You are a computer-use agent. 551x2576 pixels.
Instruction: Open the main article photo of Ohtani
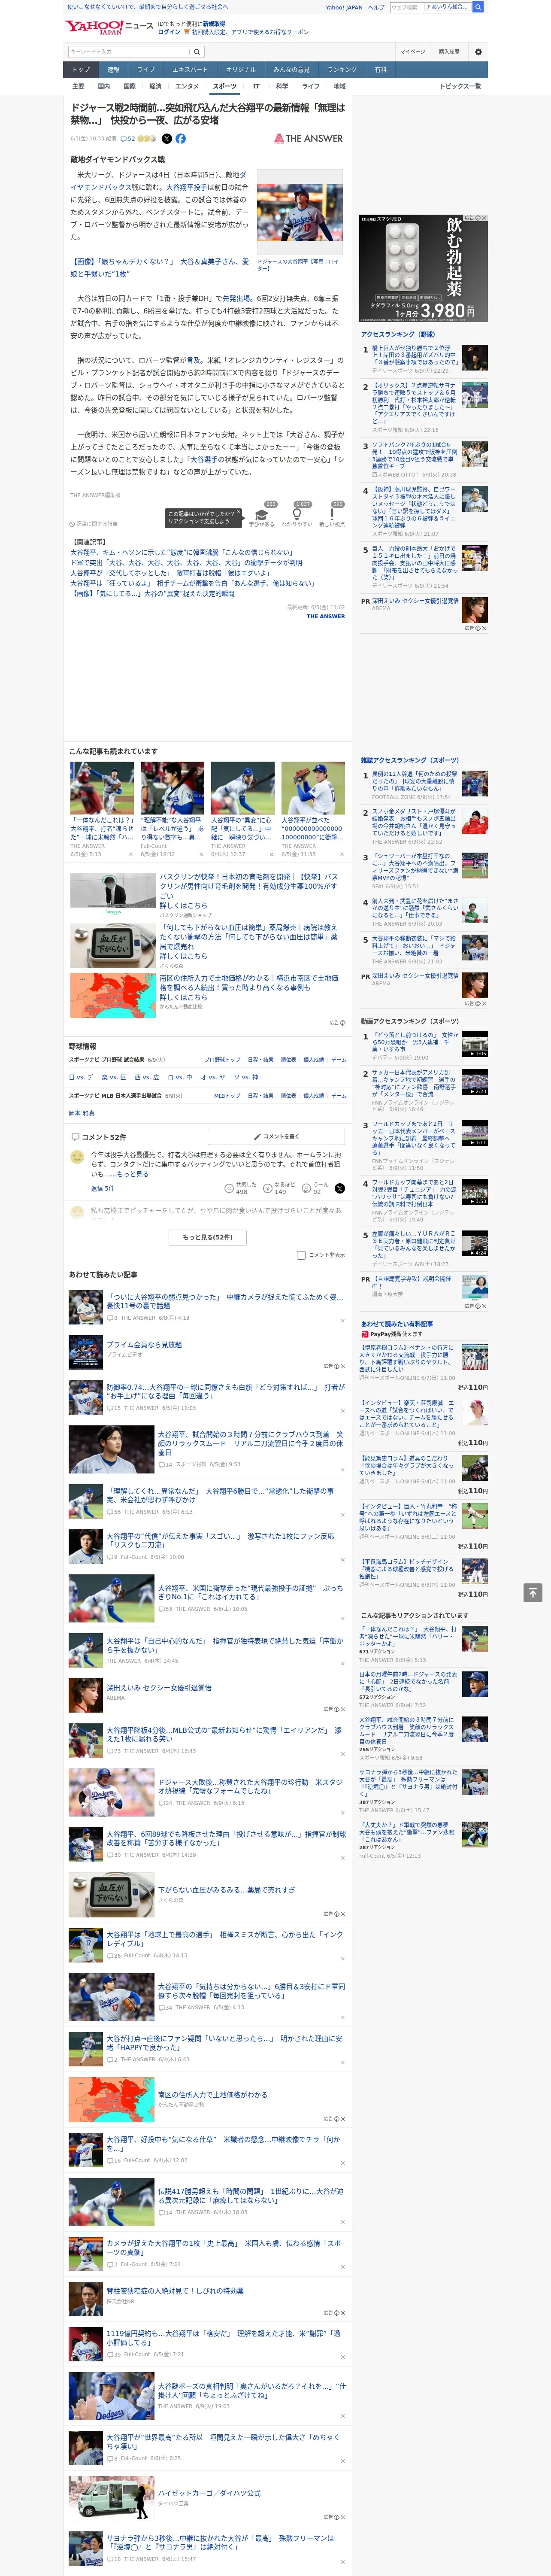(299, 213)
